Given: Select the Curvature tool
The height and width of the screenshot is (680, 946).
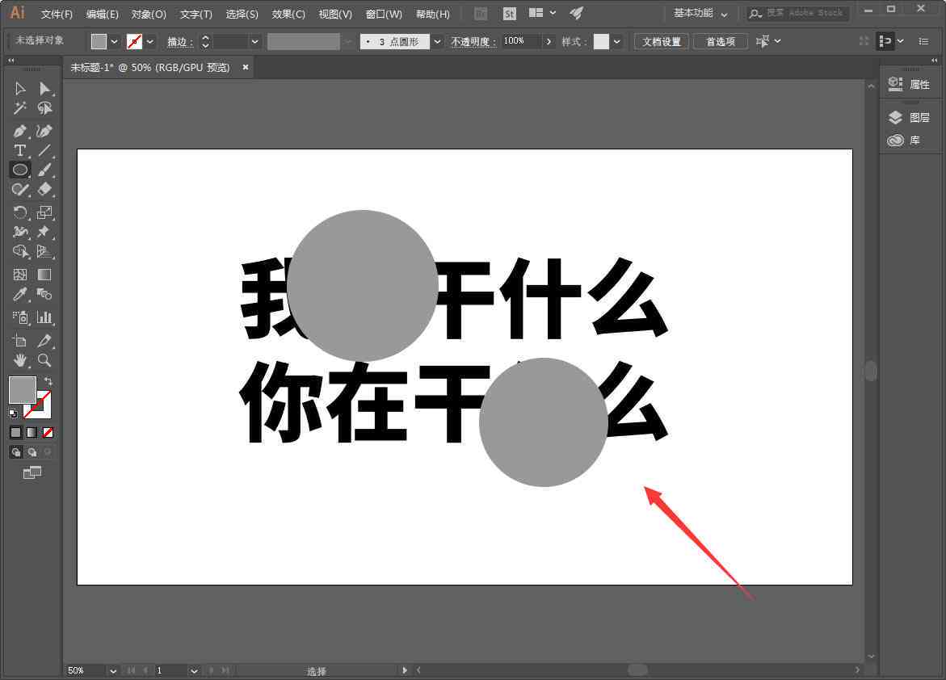Looking at the screenshot, I should point(44,131).
